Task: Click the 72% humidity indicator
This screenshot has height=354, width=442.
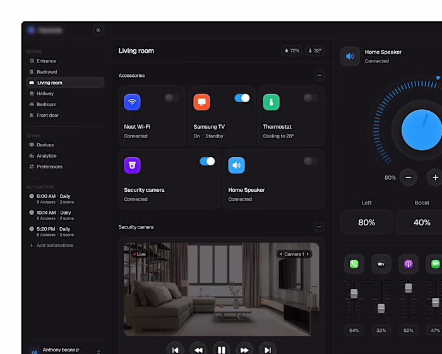Action: click(292, 50)
